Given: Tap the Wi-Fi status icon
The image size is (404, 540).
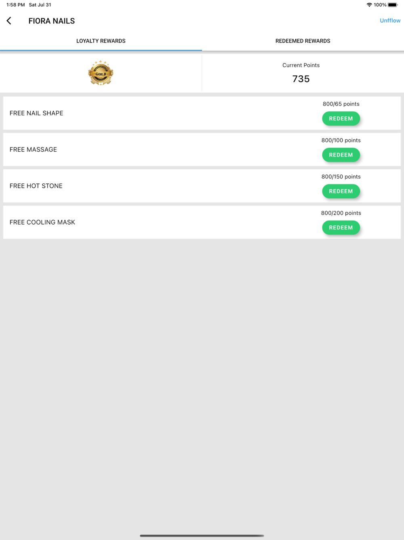Looking at the screenshot, I should [x=369, y=5].
